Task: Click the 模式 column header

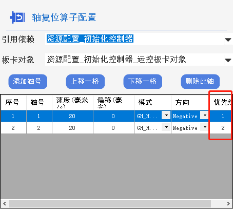Action: point(152,103)
